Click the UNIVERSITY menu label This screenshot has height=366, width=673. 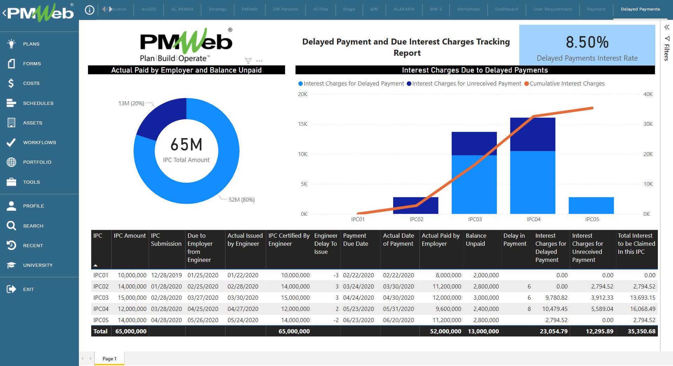click(x=38, y=265)
